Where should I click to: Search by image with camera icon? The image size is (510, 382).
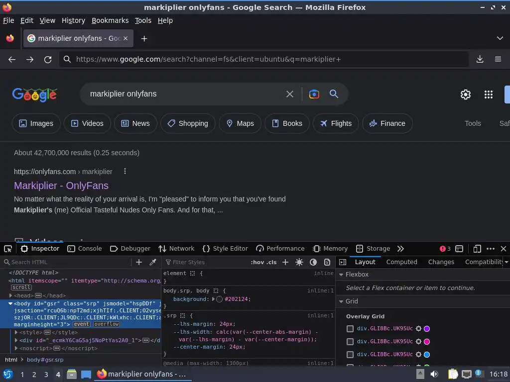pyautogui.click(x=314, y=94)
